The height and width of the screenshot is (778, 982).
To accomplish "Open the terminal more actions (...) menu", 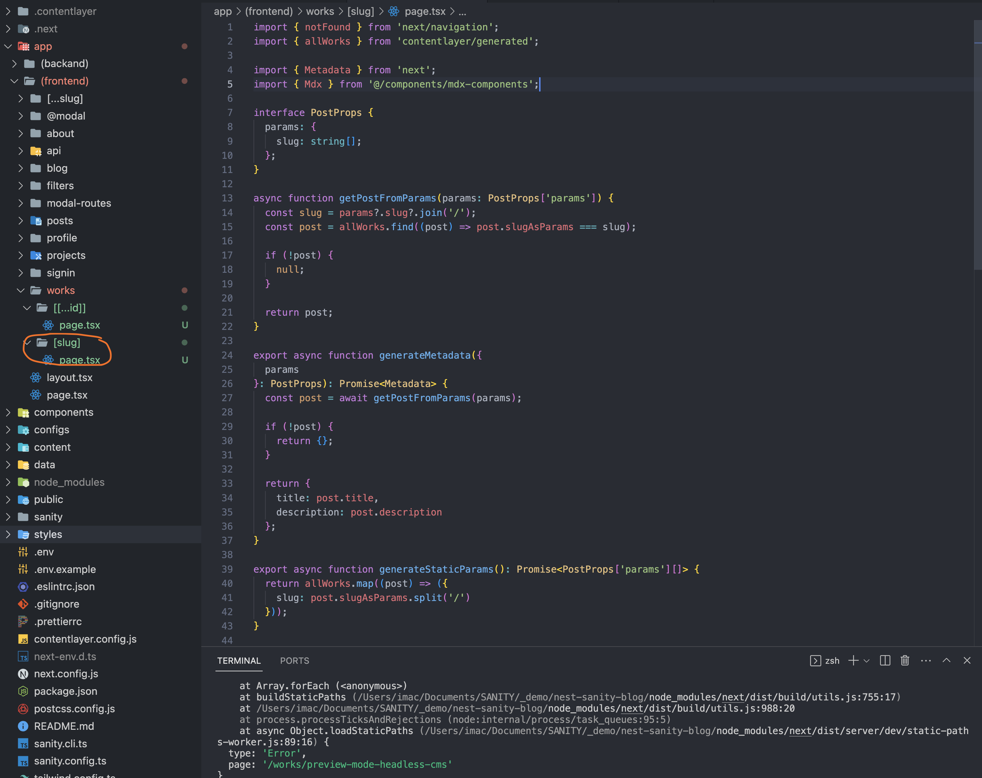I will click(926, 660).
